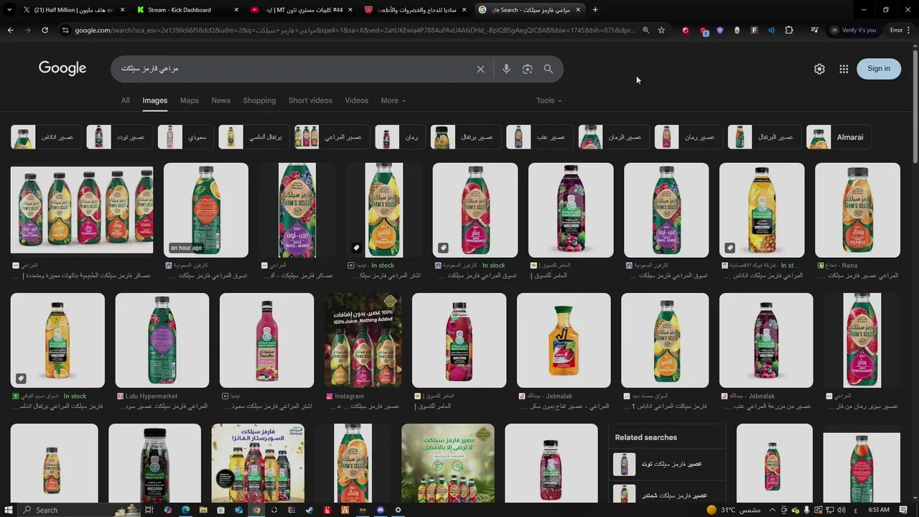Screen dimensions: 919x517
Task: Open a new browser tab
Action: click(595, 9)
